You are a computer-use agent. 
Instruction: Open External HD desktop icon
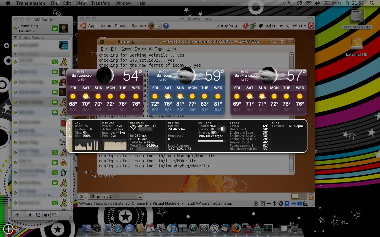point(357,46)
